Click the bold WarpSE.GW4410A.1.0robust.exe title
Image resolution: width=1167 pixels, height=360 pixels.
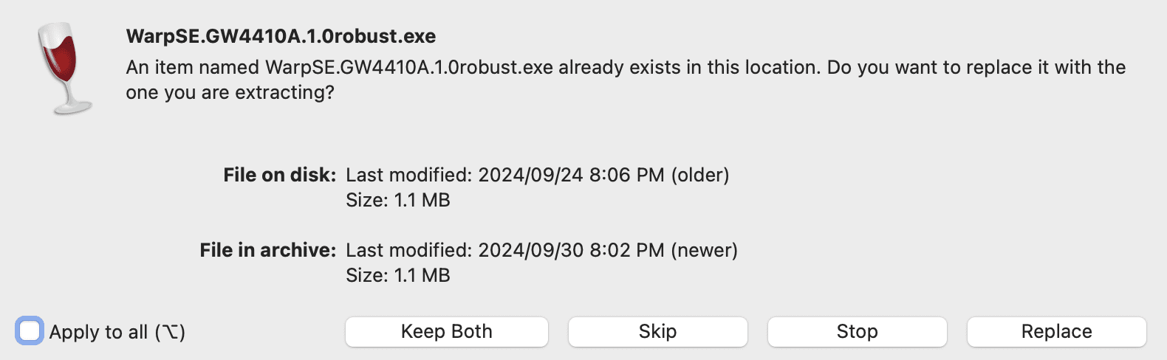(281, 36)
